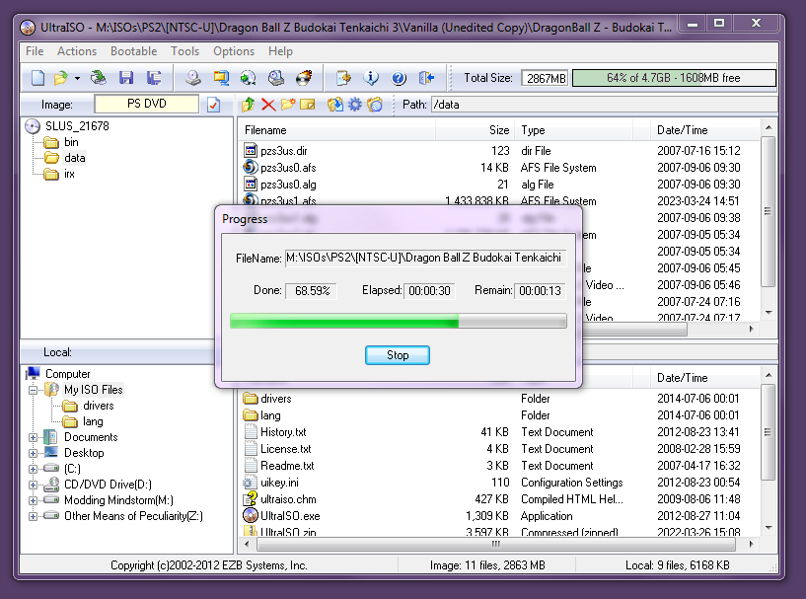
Task: Click the green progress bar in the Progress dialog
Action: [x=399, y=321]
